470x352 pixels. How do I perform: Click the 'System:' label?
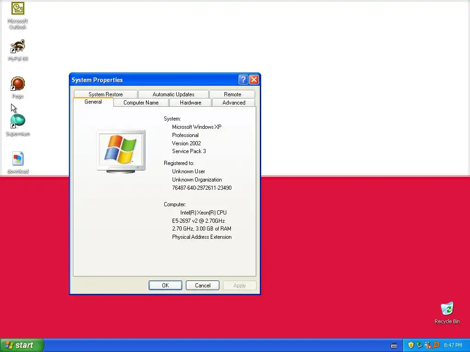(173, 119)
